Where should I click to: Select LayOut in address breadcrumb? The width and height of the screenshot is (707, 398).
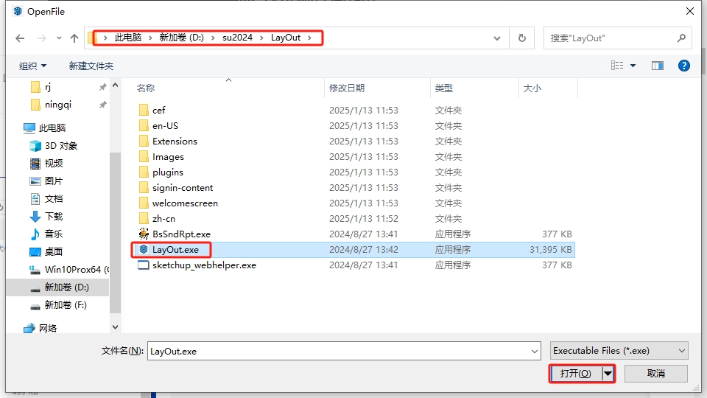tap(286, 38)
